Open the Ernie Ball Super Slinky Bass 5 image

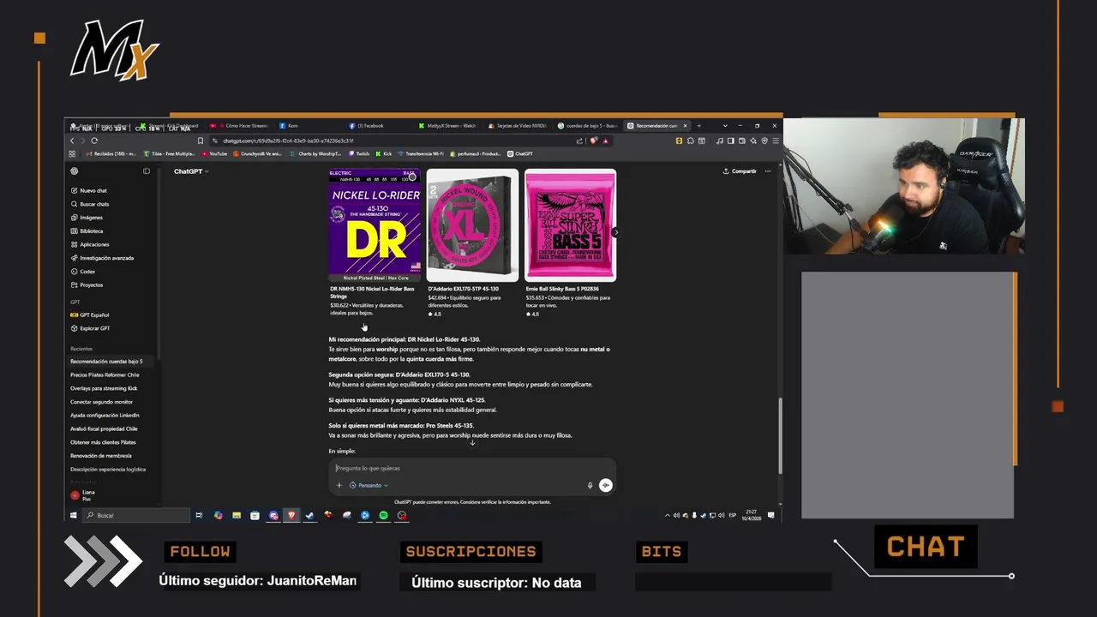click(570, 225)
